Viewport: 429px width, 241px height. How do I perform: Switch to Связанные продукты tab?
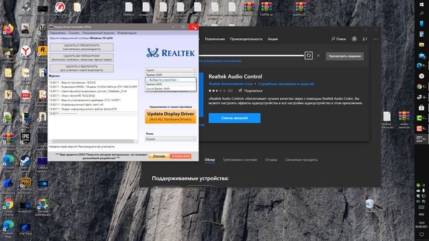pyautogui.click(x=301, y=159)
